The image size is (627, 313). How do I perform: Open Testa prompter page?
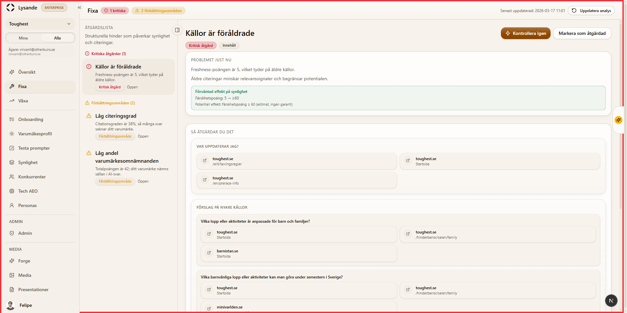tap(40, 148)
